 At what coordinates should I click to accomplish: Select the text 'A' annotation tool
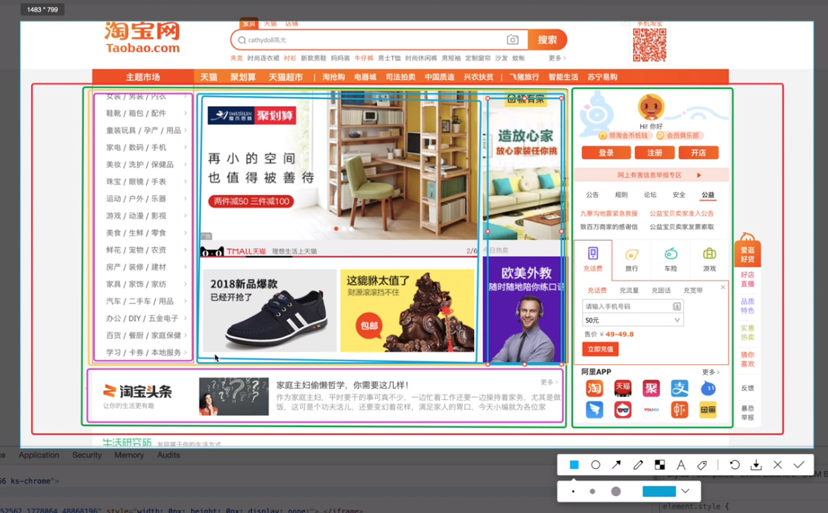tap(681, 464)
